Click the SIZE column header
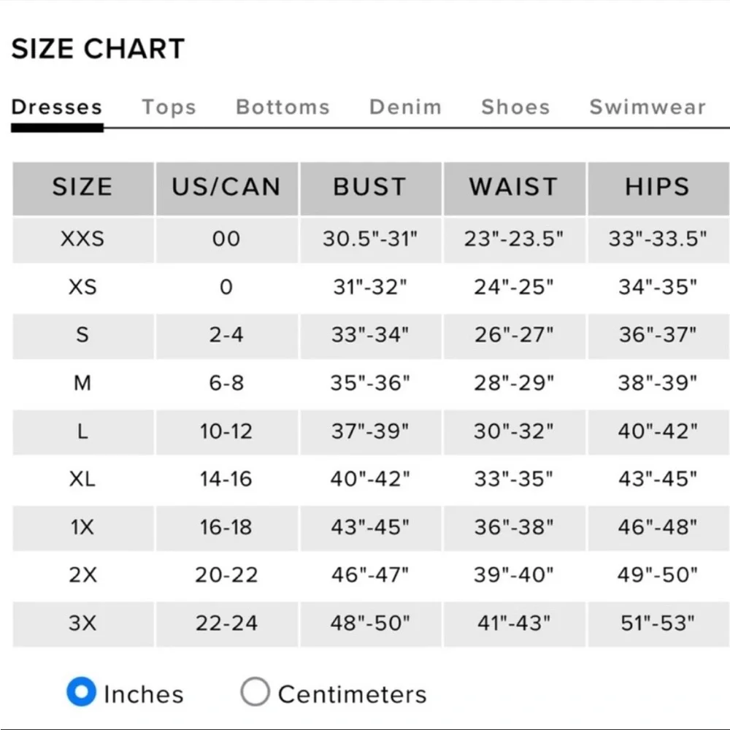730x730 pixels. point(83,188)
